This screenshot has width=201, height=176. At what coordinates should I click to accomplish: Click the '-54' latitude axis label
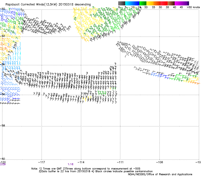2,64
